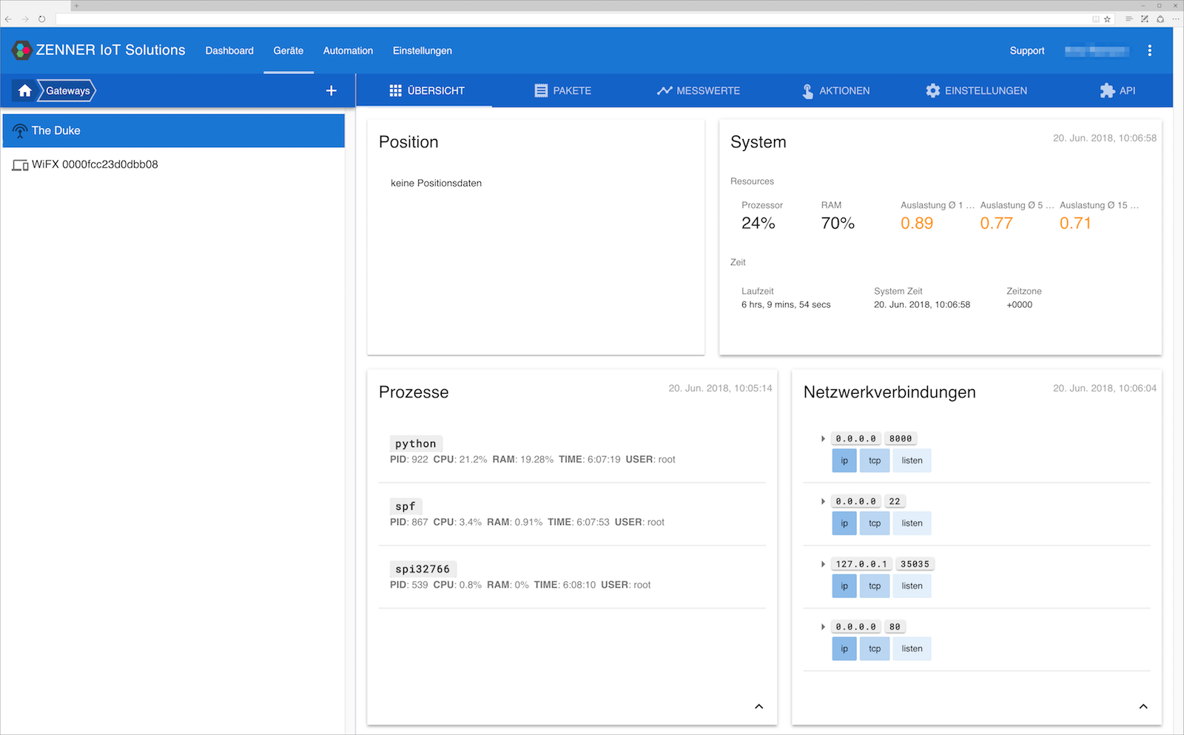Click tcp chip for port 22
The height and width of the screenshot is (735, 1184).
coord(875,523)
